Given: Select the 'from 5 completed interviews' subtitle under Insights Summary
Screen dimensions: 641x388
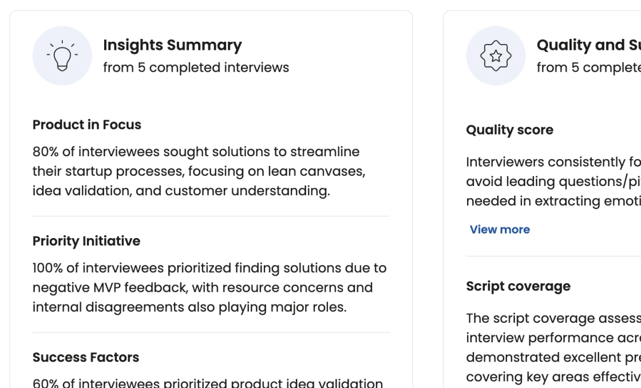Looking at the screenshot, I should pos(196,68).
